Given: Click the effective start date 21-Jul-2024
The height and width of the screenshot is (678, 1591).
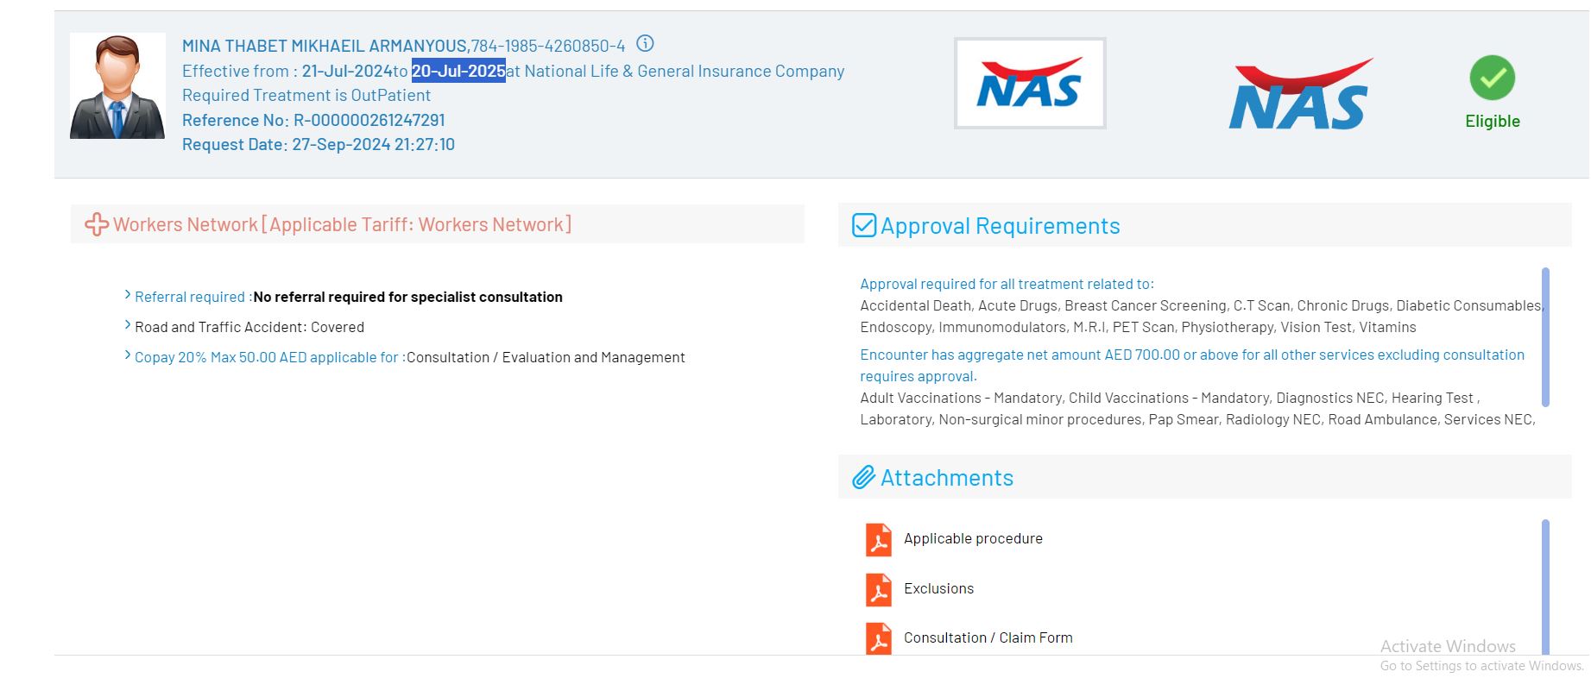Looking at the screenshot, I should point(347,71).
